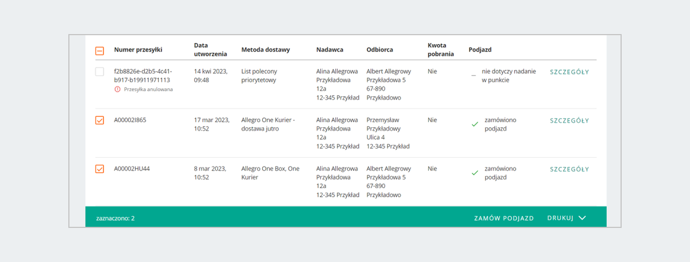Viewport: 690px width, 262px height.
Task: Click the Metoda dostawy column header
Action: pyautogui.click(x=266, y=50)
